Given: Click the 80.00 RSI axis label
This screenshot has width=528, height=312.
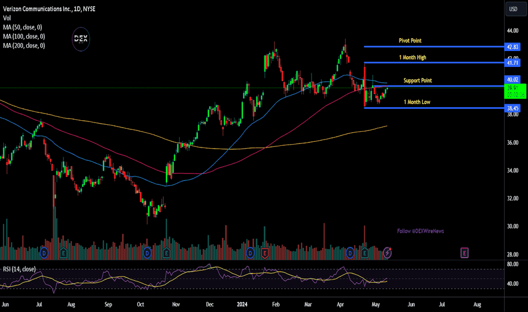Looking at the screenshot, I should tap(513, 264).
